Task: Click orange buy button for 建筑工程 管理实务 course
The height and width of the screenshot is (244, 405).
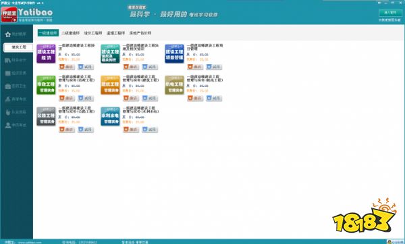Action: [x=131, y=98]
